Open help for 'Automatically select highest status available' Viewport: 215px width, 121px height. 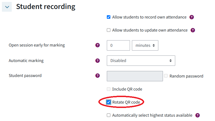198,115
